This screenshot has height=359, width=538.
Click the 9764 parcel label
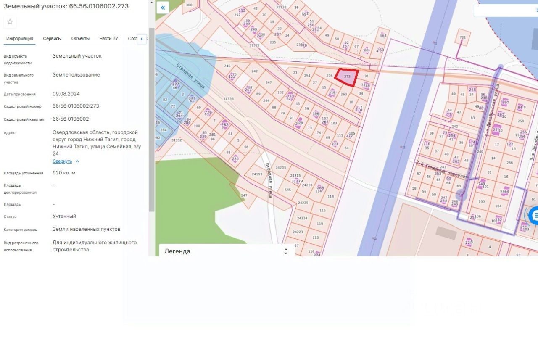tap(504, 192)
